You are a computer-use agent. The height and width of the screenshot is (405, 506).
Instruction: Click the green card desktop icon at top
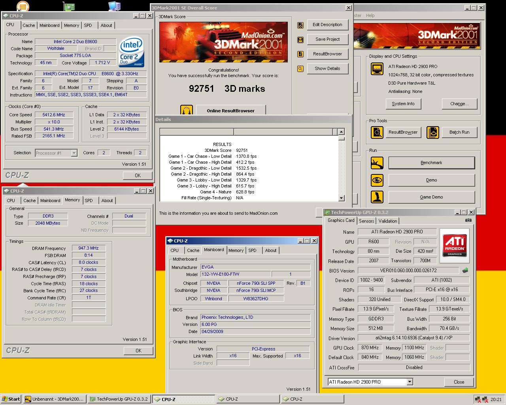pos(69,6)
